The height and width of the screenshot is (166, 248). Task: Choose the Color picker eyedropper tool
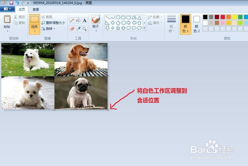click(78, 28)
